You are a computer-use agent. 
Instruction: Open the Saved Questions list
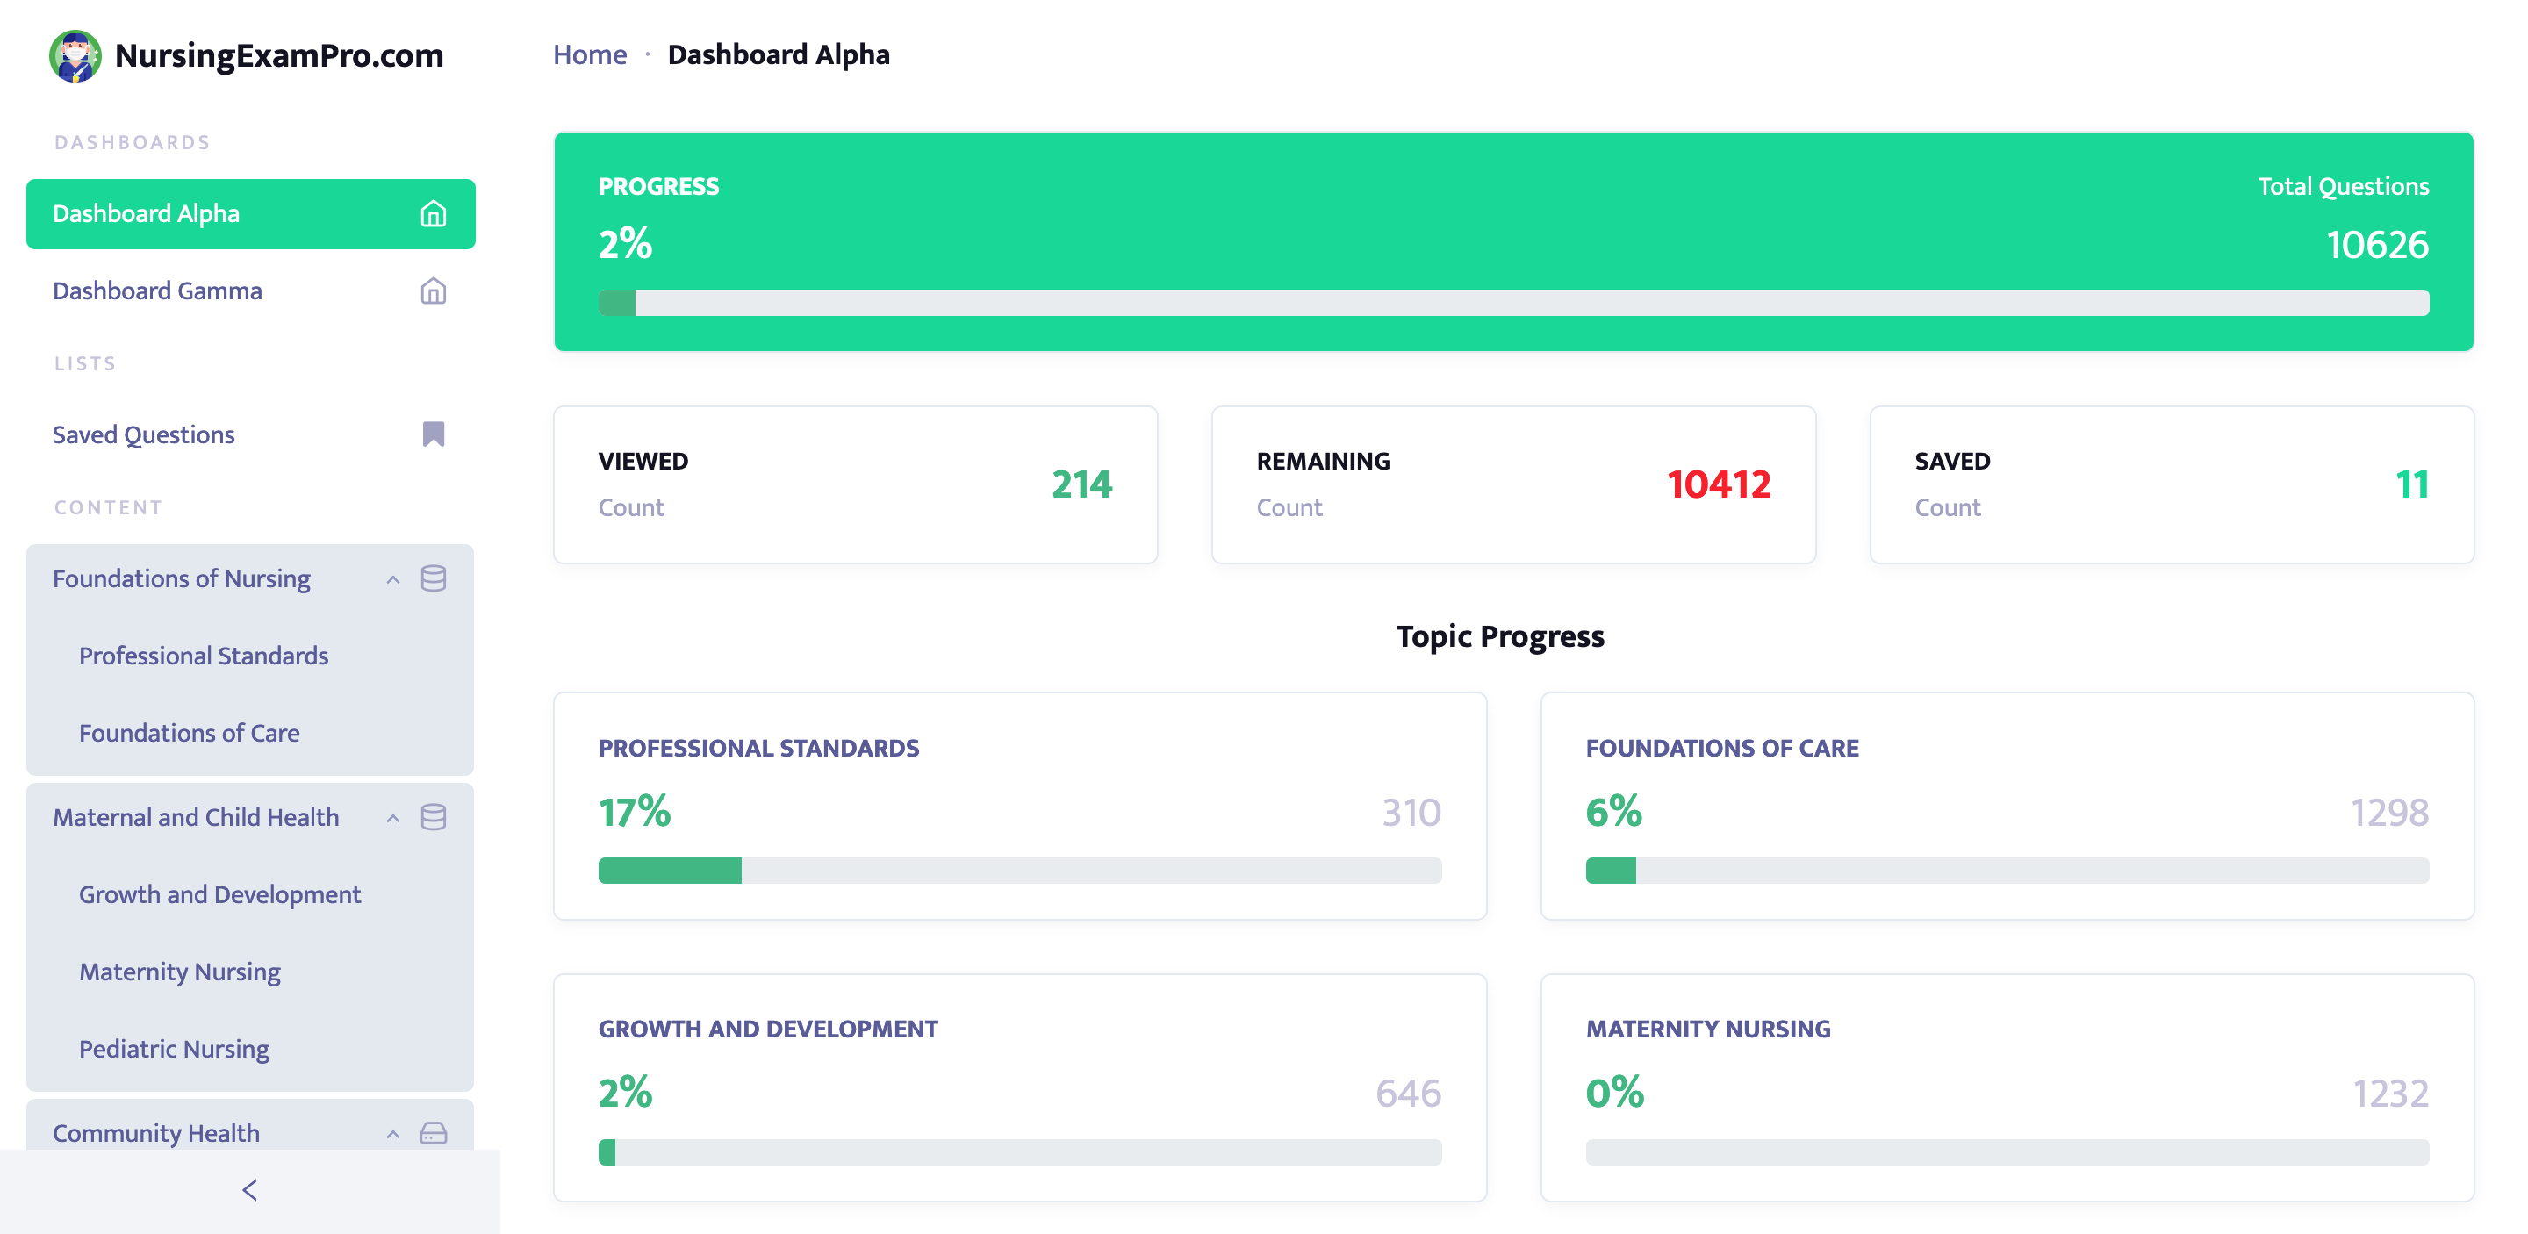point(143,434)
